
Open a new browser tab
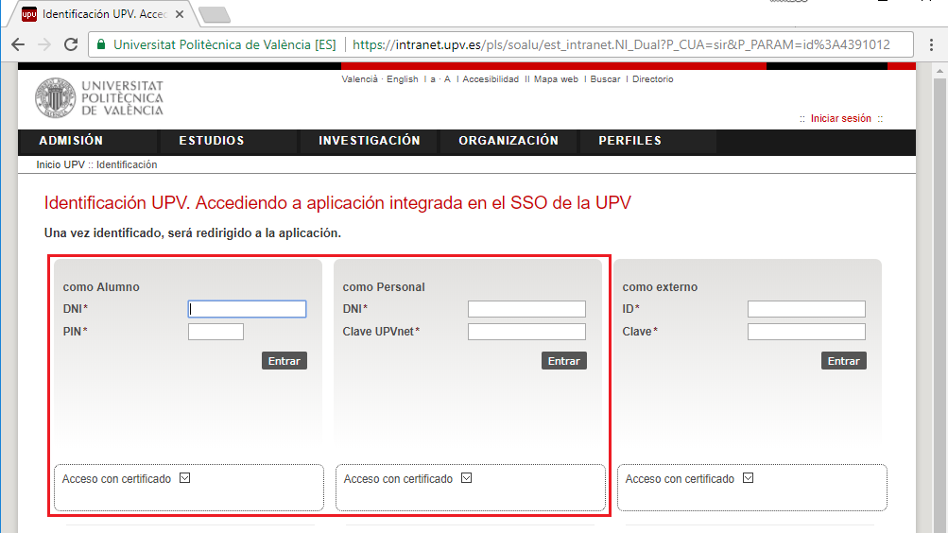215,15
